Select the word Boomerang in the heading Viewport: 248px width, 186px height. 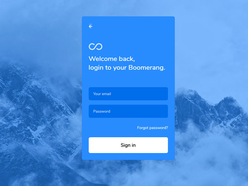(147, 68)
